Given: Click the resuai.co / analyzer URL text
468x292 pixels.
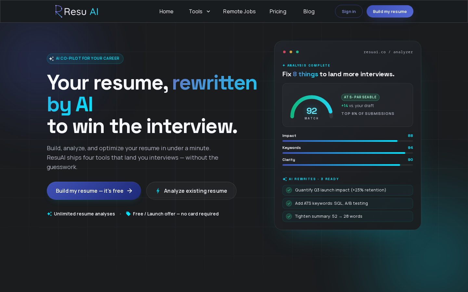Looking at the screenshot, I should 388,52.
